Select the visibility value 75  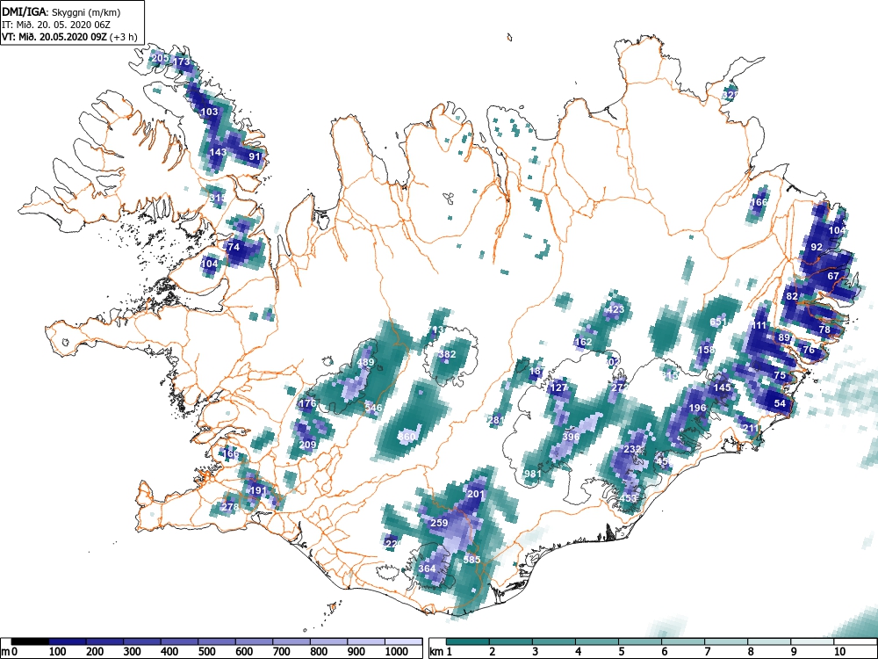pyautogui.click(x=780, y=375)
